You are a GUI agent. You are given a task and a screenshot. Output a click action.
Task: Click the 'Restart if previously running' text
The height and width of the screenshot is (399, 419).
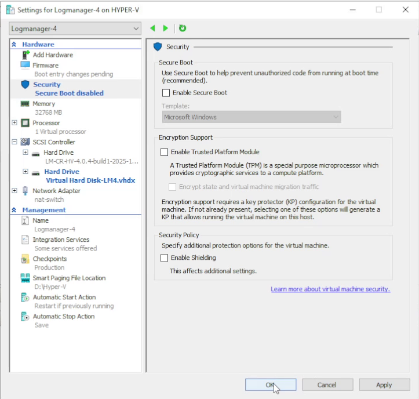coord(74,306)
